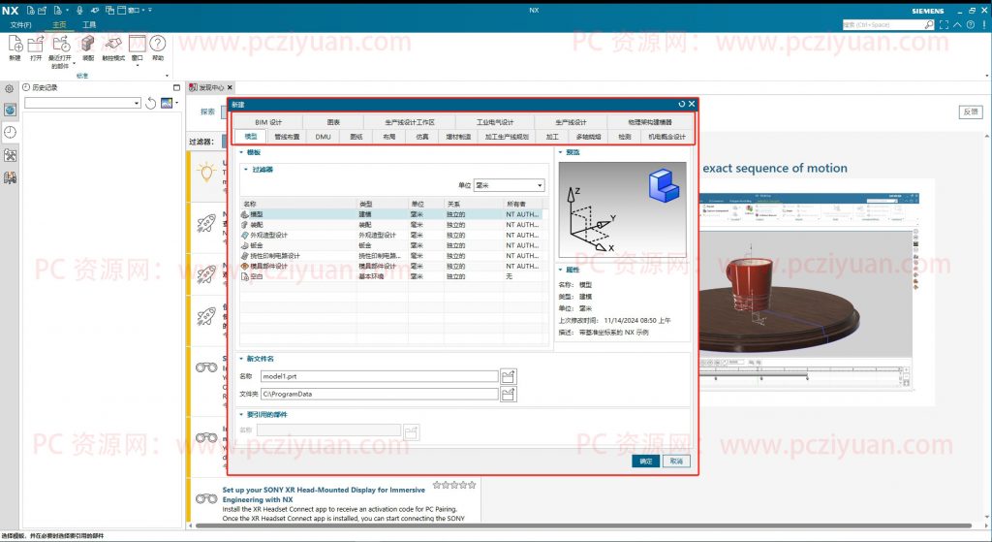The width and height of the screenshot is (992, 542).
Task: Click the image view icon in history panel
Action: [x=167, y=103]
